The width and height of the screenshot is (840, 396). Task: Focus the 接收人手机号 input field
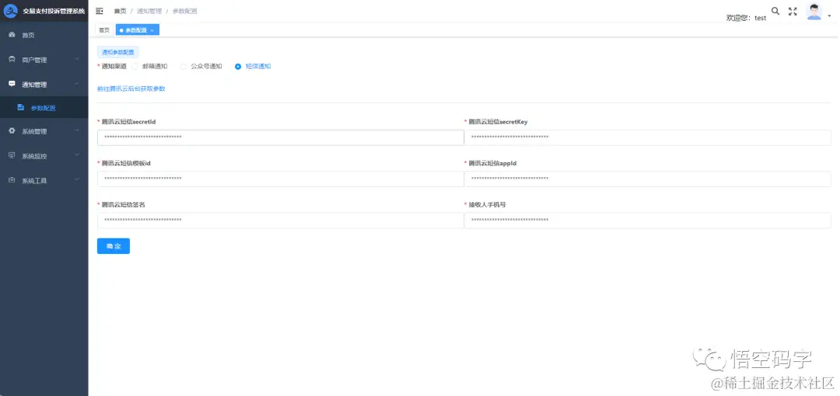[647, 220]
